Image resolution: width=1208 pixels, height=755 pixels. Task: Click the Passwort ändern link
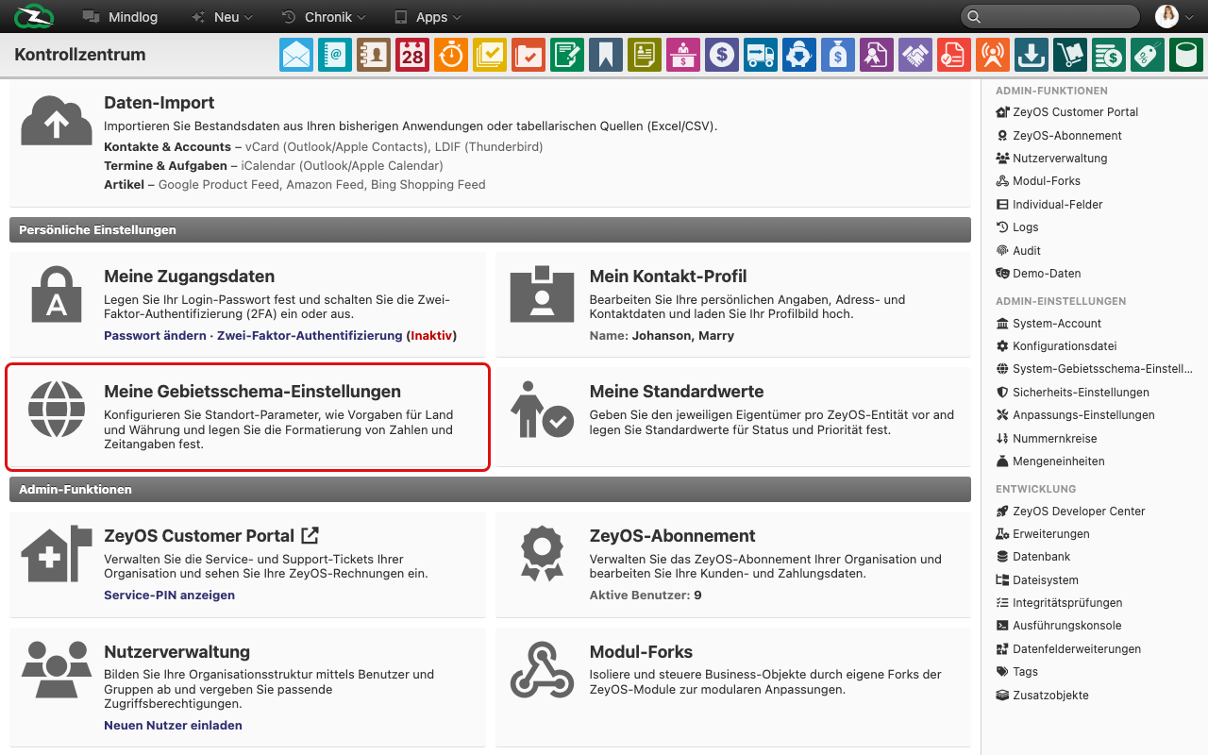(x=155, y=335)
